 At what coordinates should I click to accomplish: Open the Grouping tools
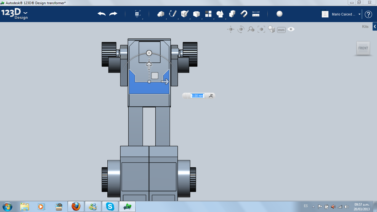pos(220,14)
